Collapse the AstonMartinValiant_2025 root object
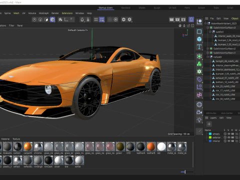Image resolution: width=240 pixels, height=180 pixels. point(205,23)
